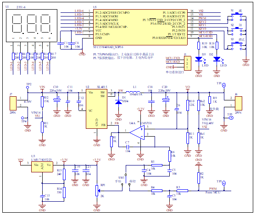
Task: Click resistor R19 10K
Action: pos(199,45)
